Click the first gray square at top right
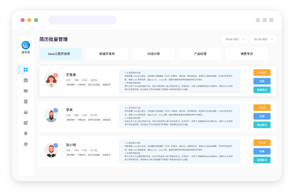The width and height of the screenshot is (294, 195). (258, 20)
